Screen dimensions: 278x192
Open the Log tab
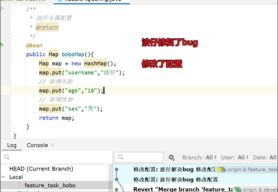(12, 145)
